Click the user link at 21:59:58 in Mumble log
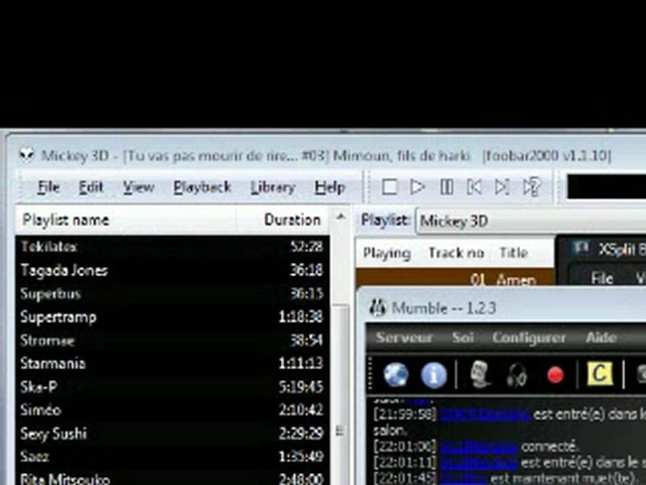The image size is (646, 485). (485, 414)
